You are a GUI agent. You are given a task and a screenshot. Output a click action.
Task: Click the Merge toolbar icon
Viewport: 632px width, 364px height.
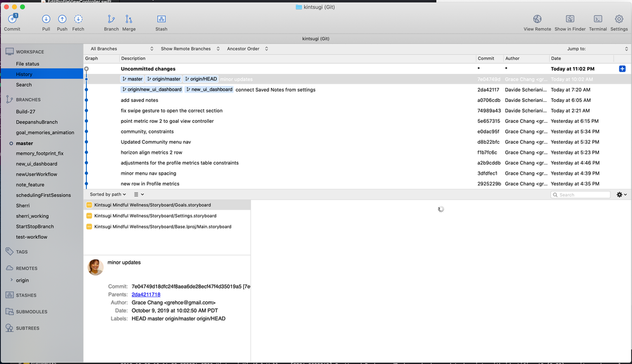tap(129, 19)
